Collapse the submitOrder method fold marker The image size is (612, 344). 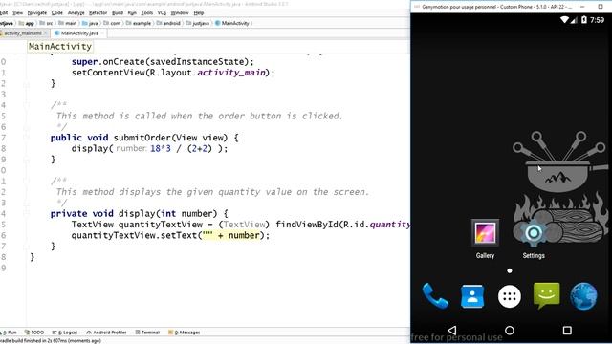coord(26,138)
